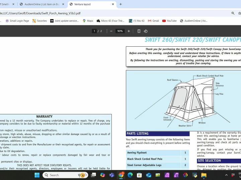Launch Copilot from the taskbar
This screenshot has height=180, width=241.
102,175
